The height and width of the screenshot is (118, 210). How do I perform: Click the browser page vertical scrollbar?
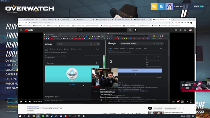pyautogui.click(x=195, y=41)
